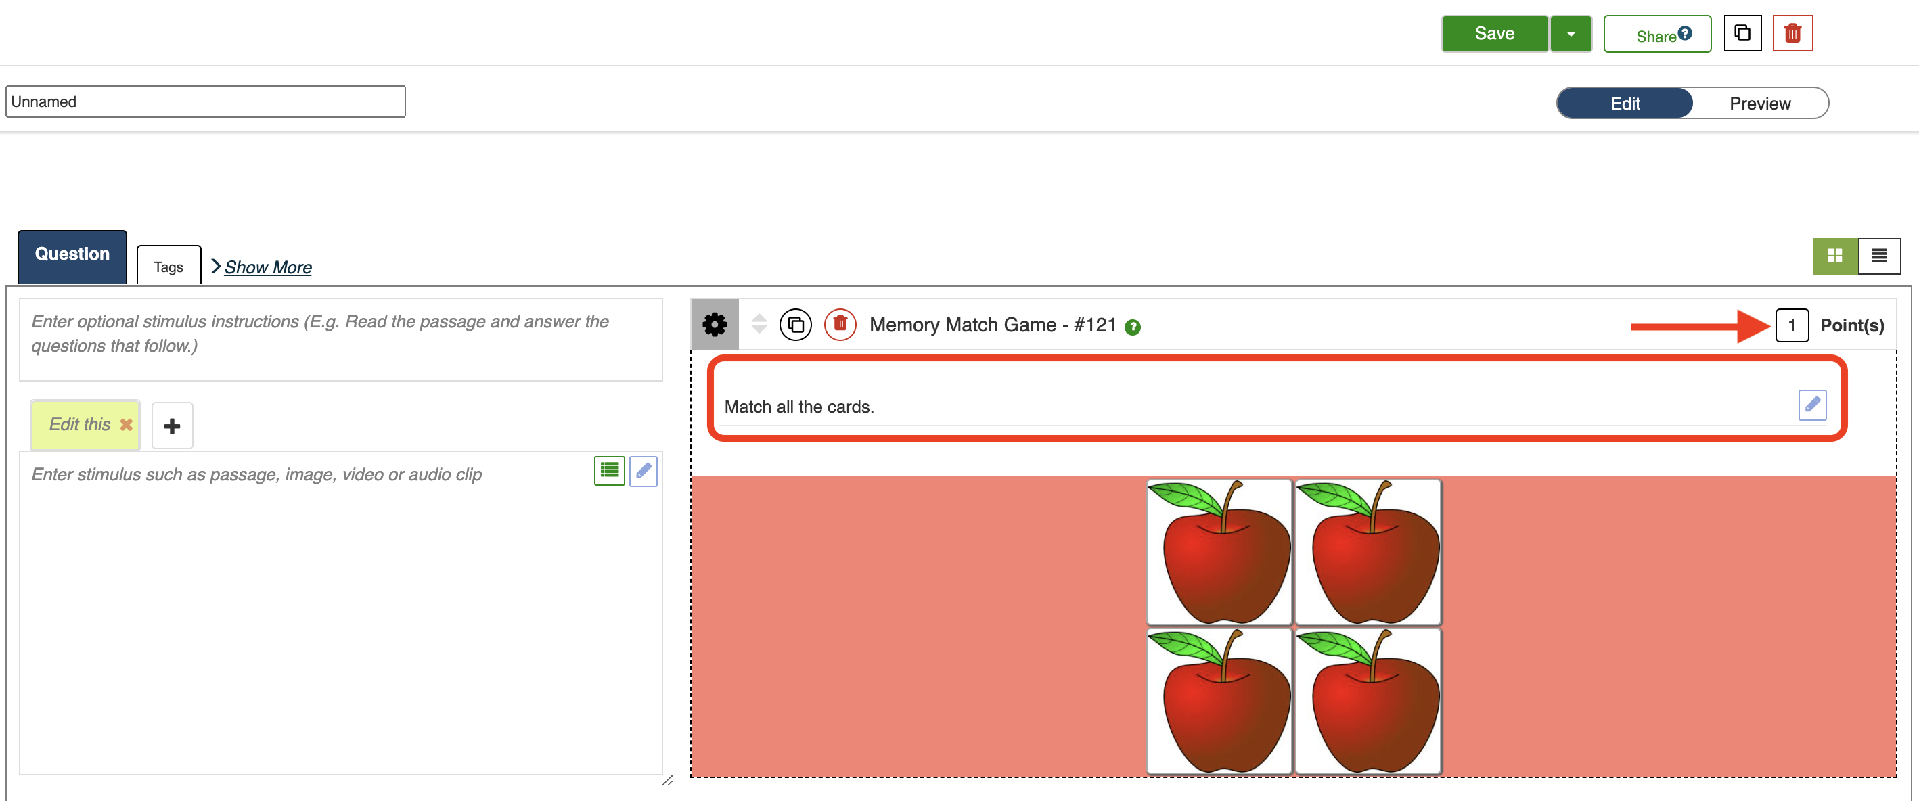This screenshot has height=801, width=1919.
Task: Duplicate the Memory Match Game question
Action: (795, 325)
